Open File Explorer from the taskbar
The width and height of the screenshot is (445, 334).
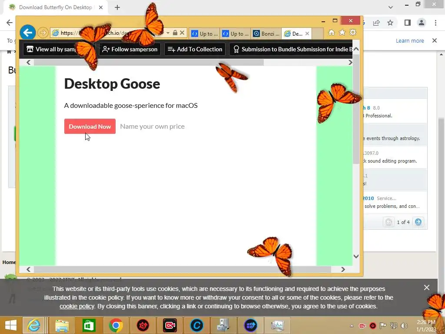pyautogui.click(x=62, y=325)
